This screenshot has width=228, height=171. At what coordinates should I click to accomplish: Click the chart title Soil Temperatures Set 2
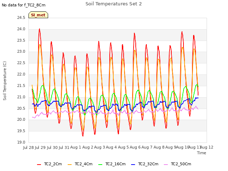click(x=114, y=4)
